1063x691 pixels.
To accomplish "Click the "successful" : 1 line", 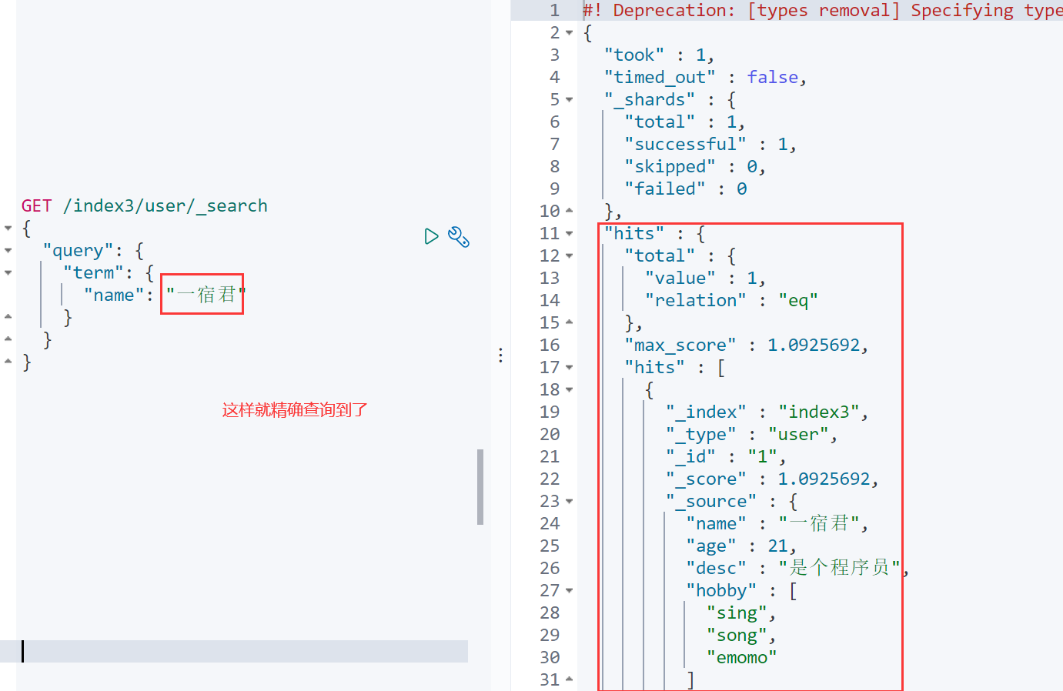I will point(710,145).
